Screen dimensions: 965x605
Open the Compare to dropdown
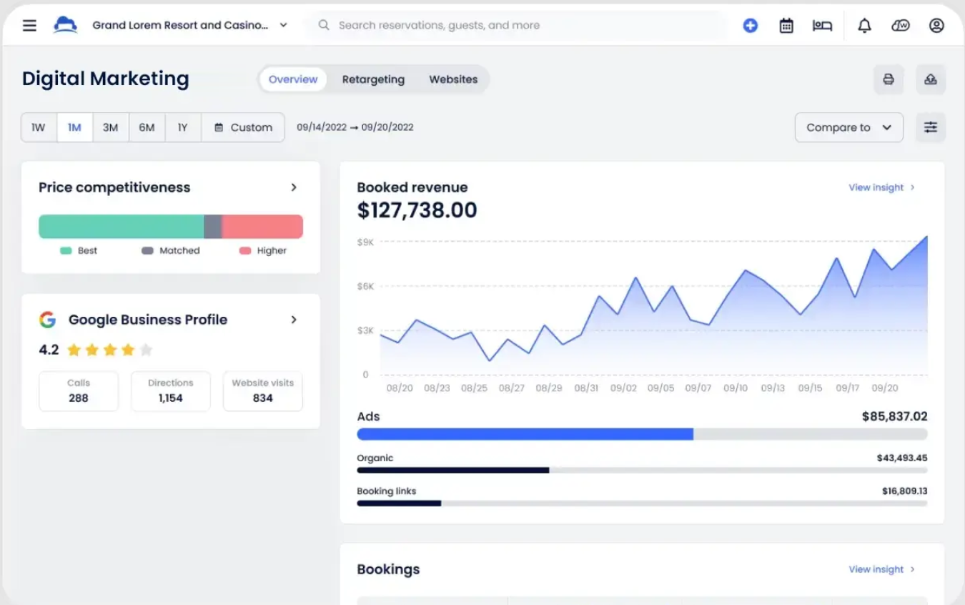848,127
